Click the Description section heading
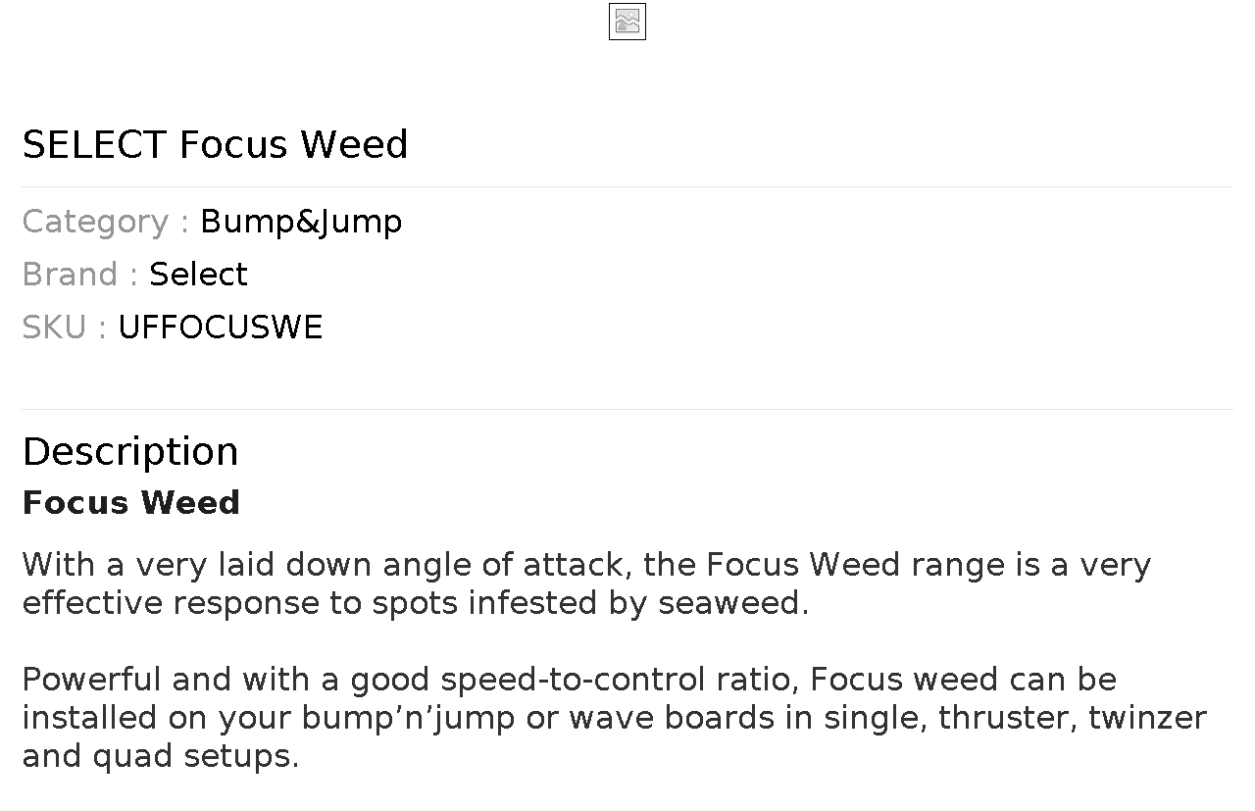Viewport: 1255px width, 811px height. [x=129, y=451]
